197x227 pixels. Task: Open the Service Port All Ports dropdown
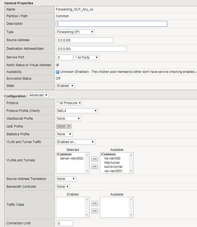click(x=86, y=58)
